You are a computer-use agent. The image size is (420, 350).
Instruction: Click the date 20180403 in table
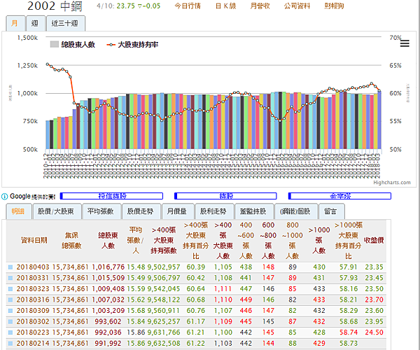33,267
